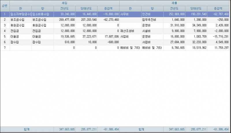Click the 34,349,000 value
The image size is (231, 133).
tap(199, 25)
